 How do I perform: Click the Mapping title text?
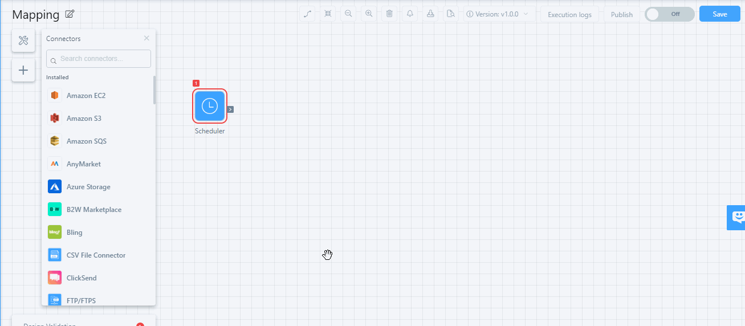click(x=35, y=15)
